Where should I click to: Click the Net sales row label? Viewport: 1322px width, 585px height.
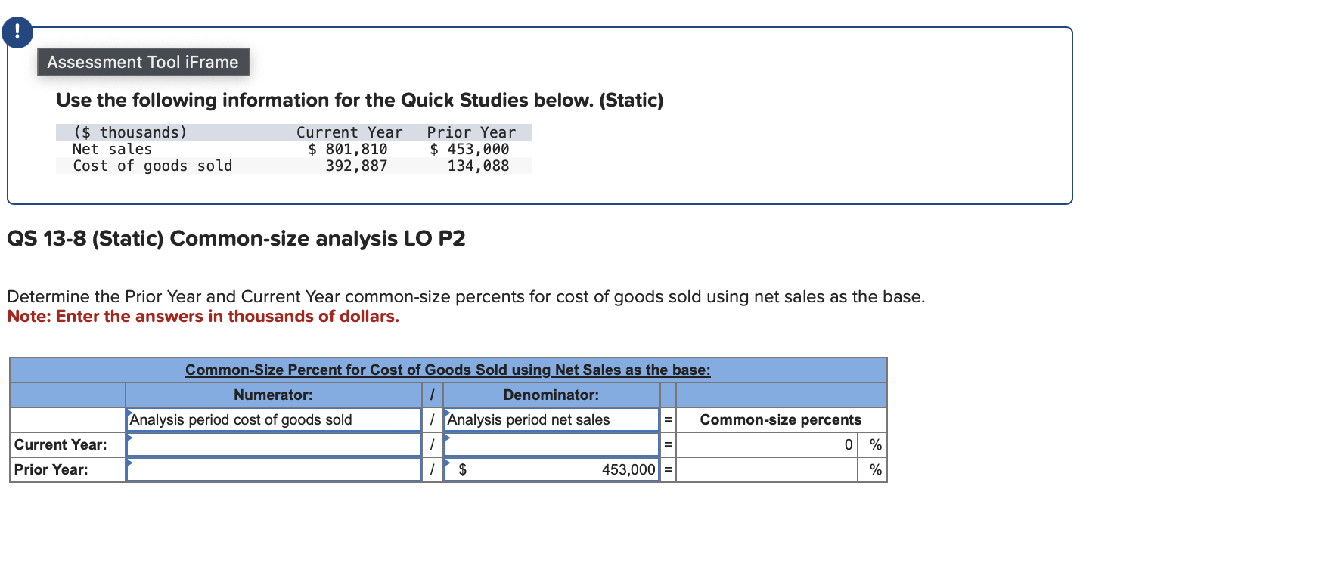point(112,149)
